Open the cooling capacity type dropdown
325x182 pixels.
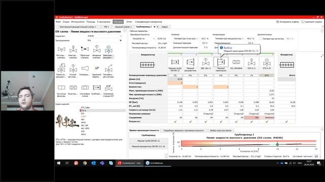click(143, 38)
